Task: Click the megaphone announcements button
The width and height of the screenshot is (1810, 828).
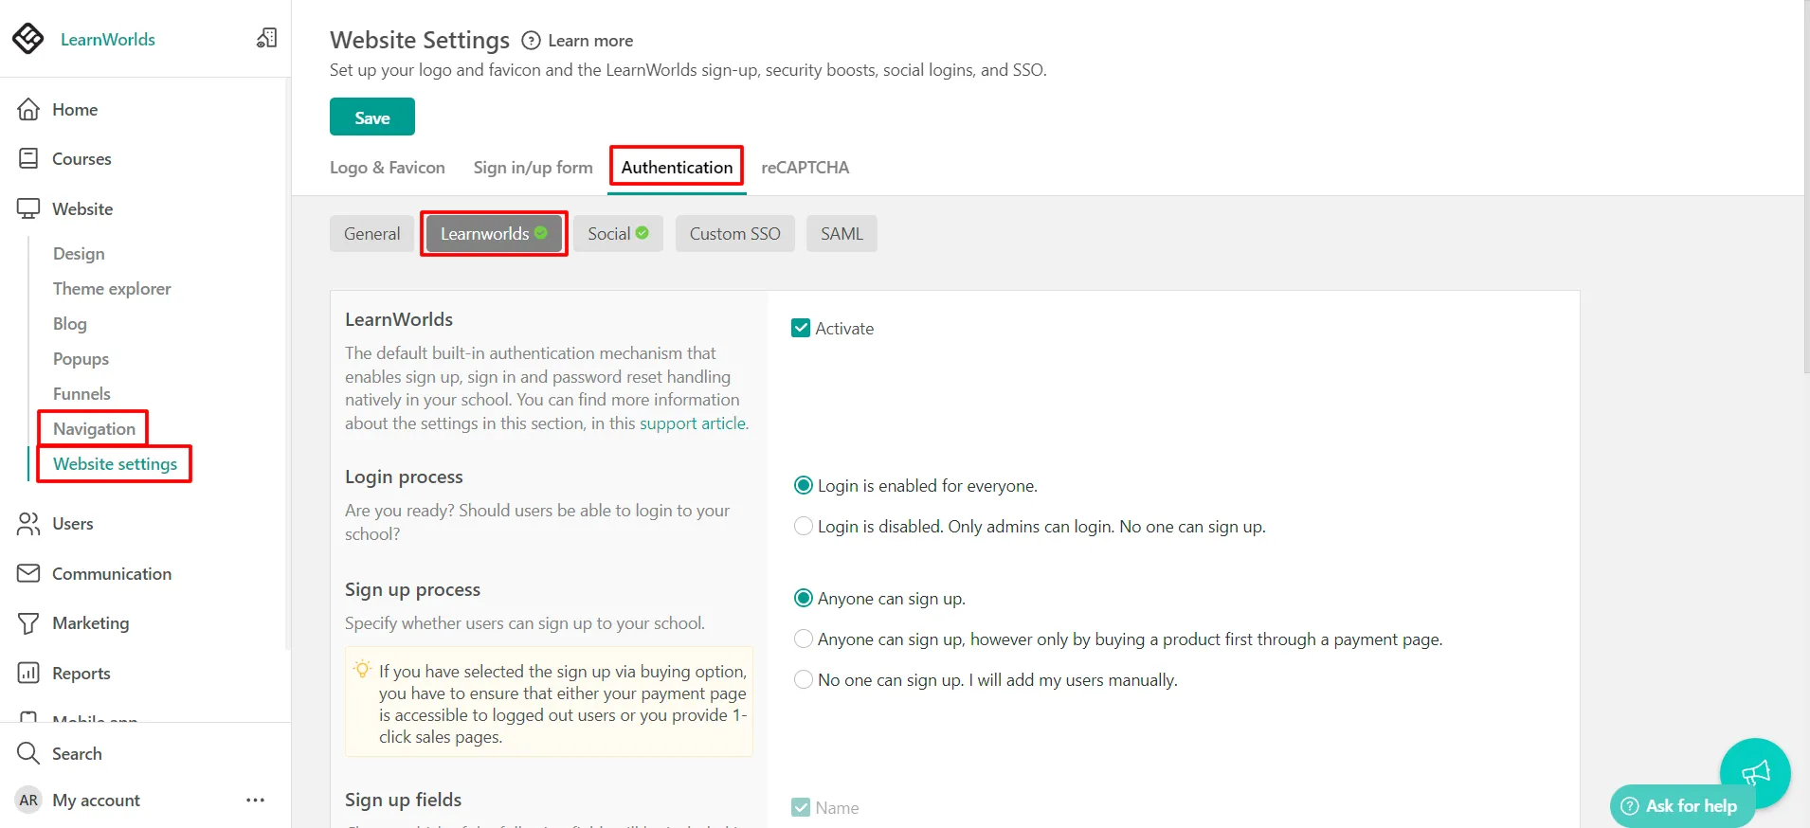Action: click(x=1754, y=773)
